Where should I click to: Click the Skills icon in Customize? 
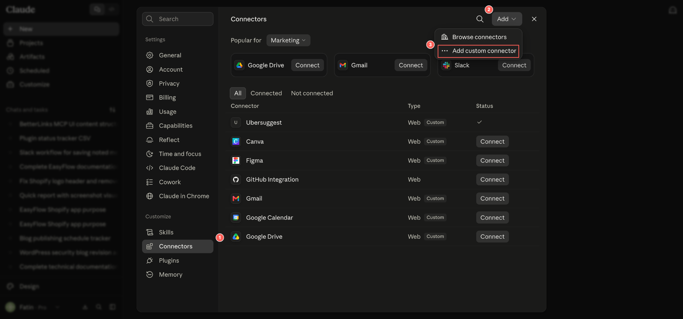pos(150,232)
